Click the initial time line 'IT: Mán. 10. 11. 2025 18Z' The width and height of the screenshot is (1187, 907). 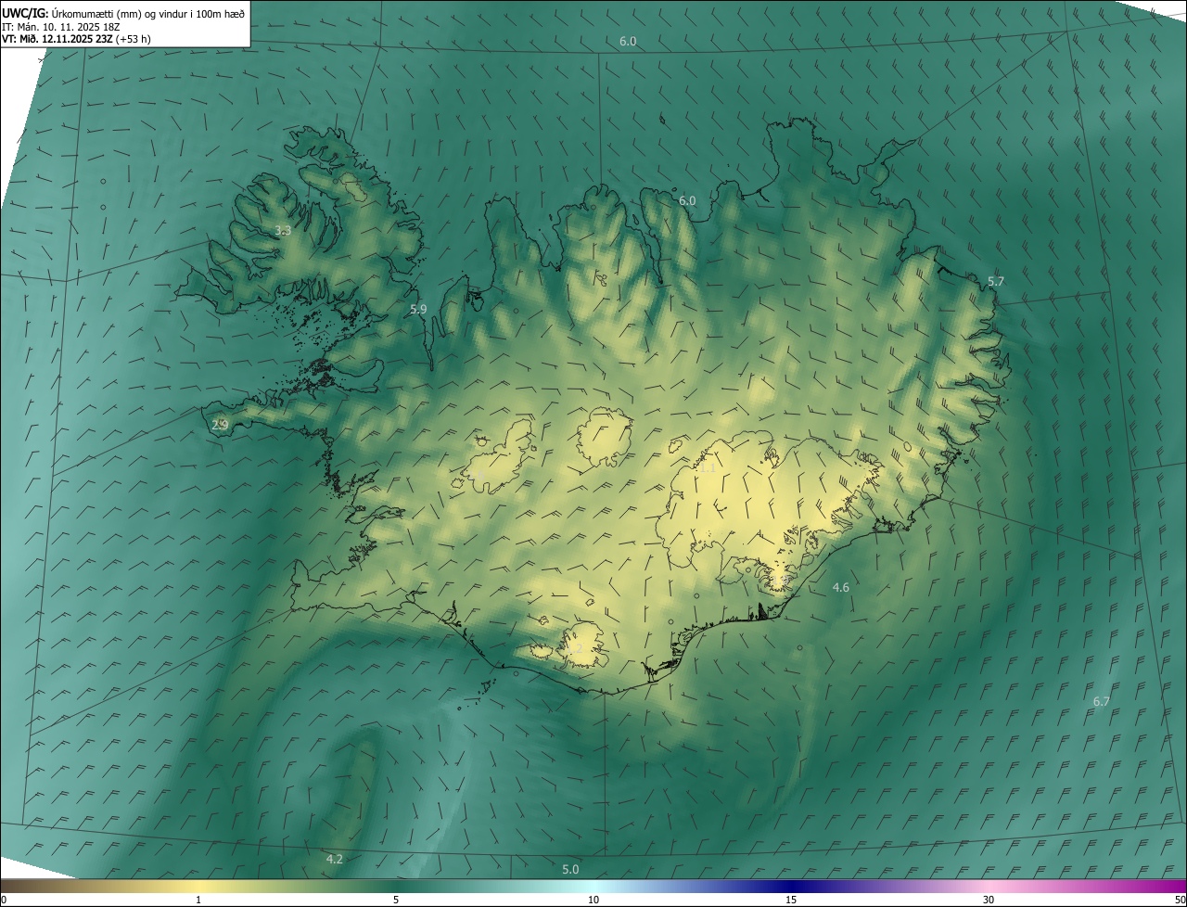click(63, 27)
